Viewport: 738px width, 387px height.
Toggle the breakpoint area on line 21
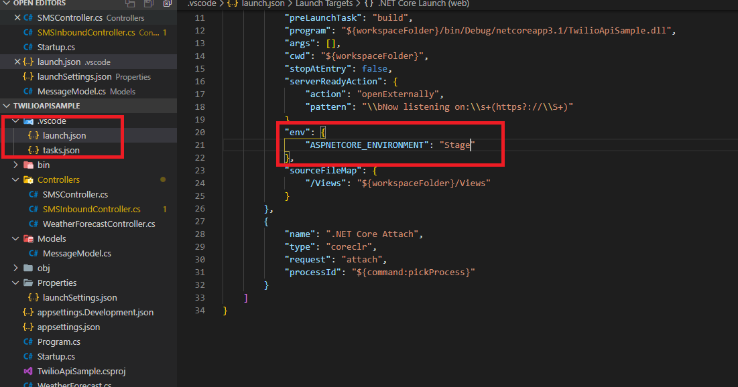192,145
